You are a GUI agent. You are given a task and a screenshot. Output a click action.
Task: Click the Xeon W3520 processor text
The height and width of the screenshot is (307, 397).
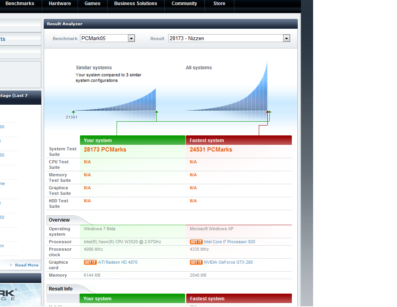click(122, 242)
